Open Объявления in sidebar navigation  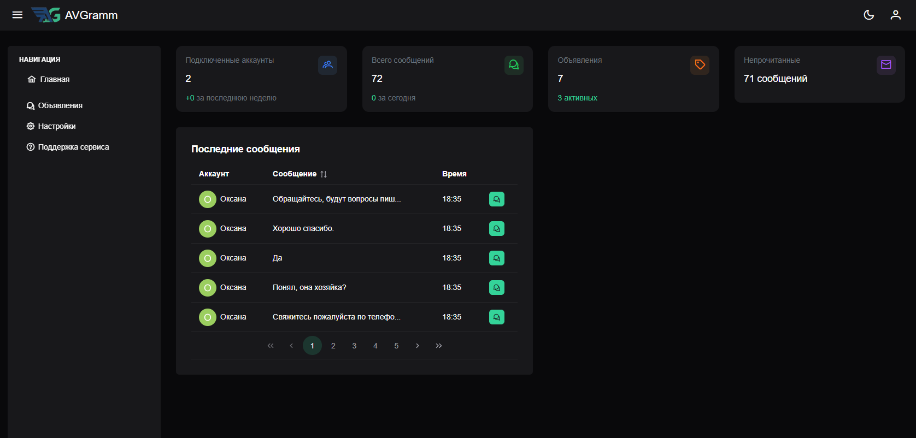click(60, 105)
